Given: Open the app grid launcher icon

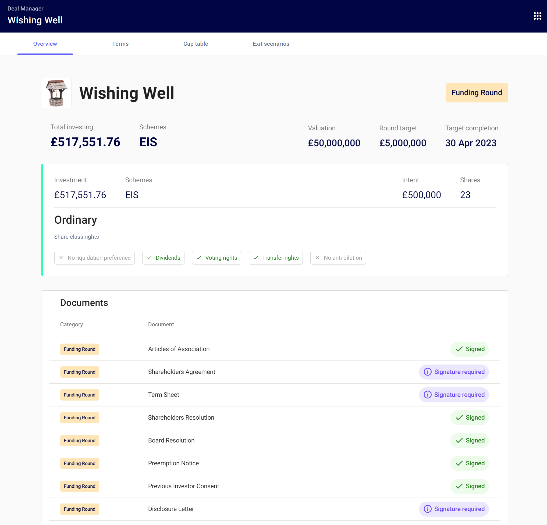Looking at the screenshot, I should coord(537,16).
